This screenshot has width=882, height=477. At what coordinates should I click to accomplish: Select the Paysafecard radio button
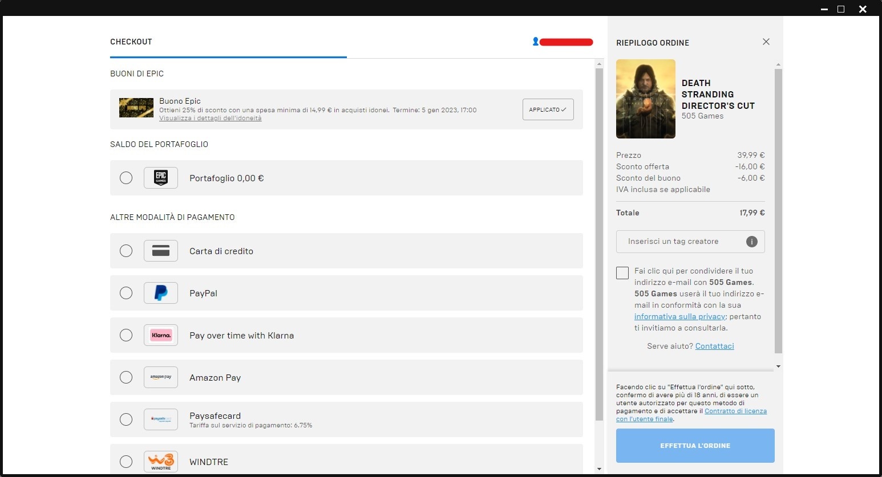[126, 419]
